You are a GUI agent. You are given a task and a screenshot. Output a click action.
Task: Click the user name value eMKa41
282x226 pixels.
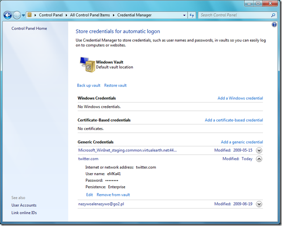[114, 173]
